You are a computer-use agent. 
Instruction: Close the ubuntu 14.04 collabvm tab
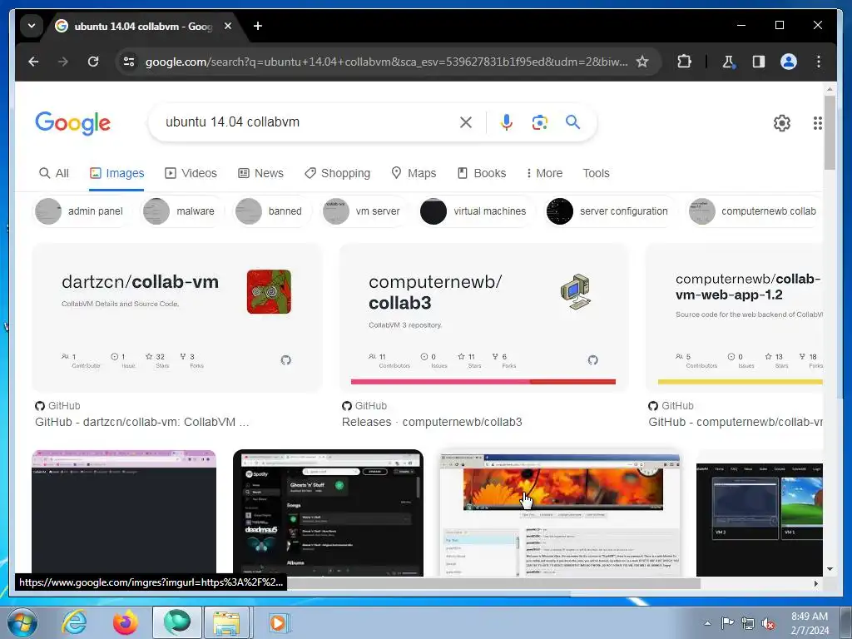coord(228,26)
